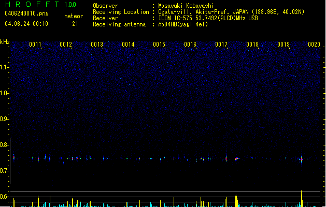Click the wide yellow power peak after 0017
The height and width of the screenshot is (207, 326).
(x=236, y=201)
